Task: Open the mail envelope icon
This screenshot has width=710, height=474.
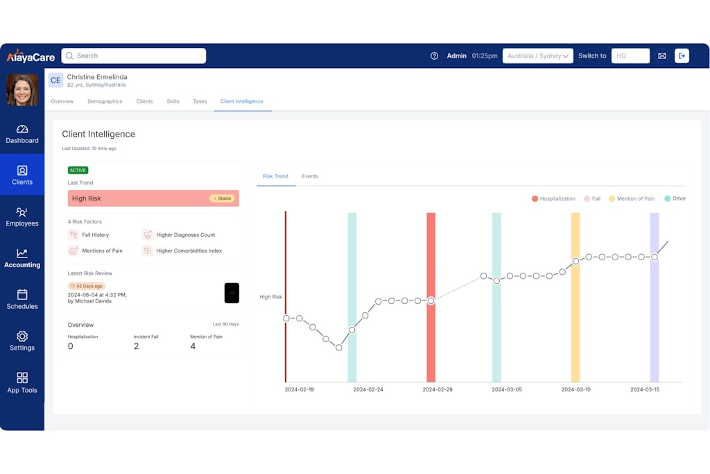Action: click(x=661, y=56)
